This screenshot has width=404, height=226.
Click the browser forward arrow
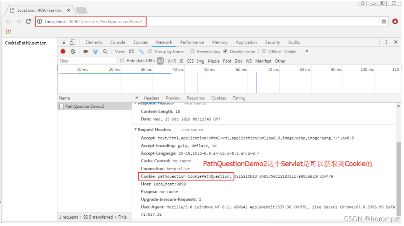[x=18, y=21]
